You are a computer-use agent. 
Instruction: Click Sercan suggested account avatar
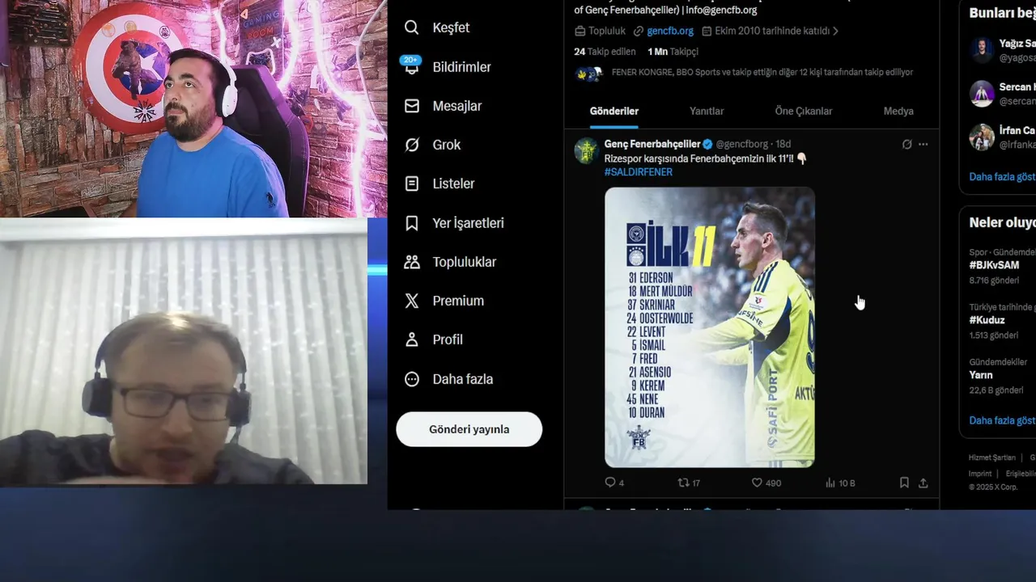coord(982,93)
